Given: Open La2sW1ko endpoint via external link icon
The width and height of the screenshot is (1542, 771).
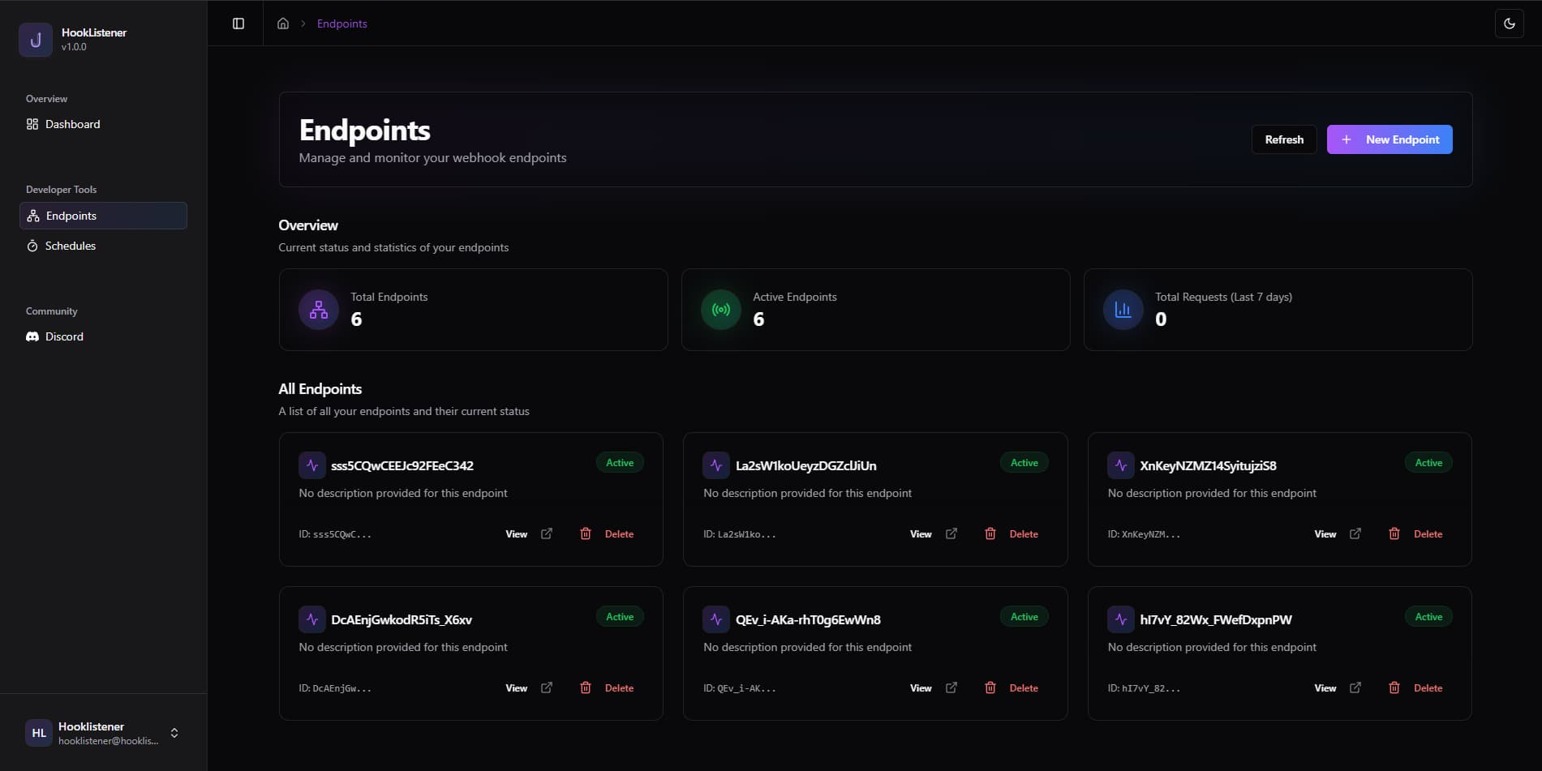Looking at the screenshot, I should [951, 533].
